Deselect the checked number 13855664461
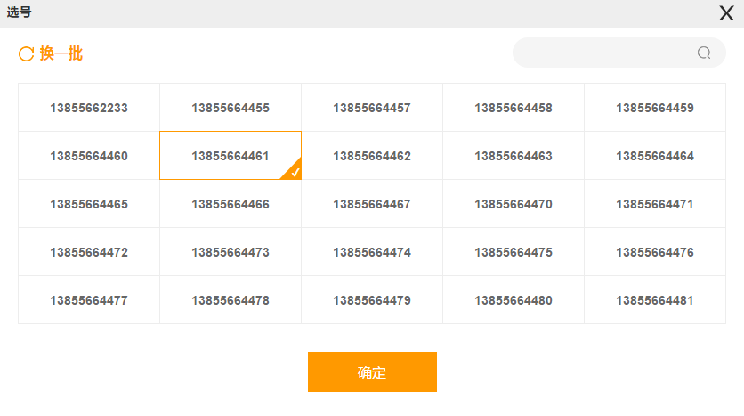The height and width of the screenshot is (416, 744). click(x=230, y=156)
